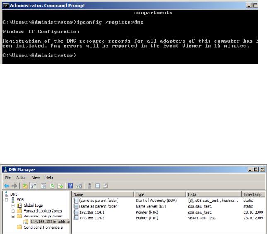Click the Global Logs icon
This screenshot has height=234, width=267.
19,205
